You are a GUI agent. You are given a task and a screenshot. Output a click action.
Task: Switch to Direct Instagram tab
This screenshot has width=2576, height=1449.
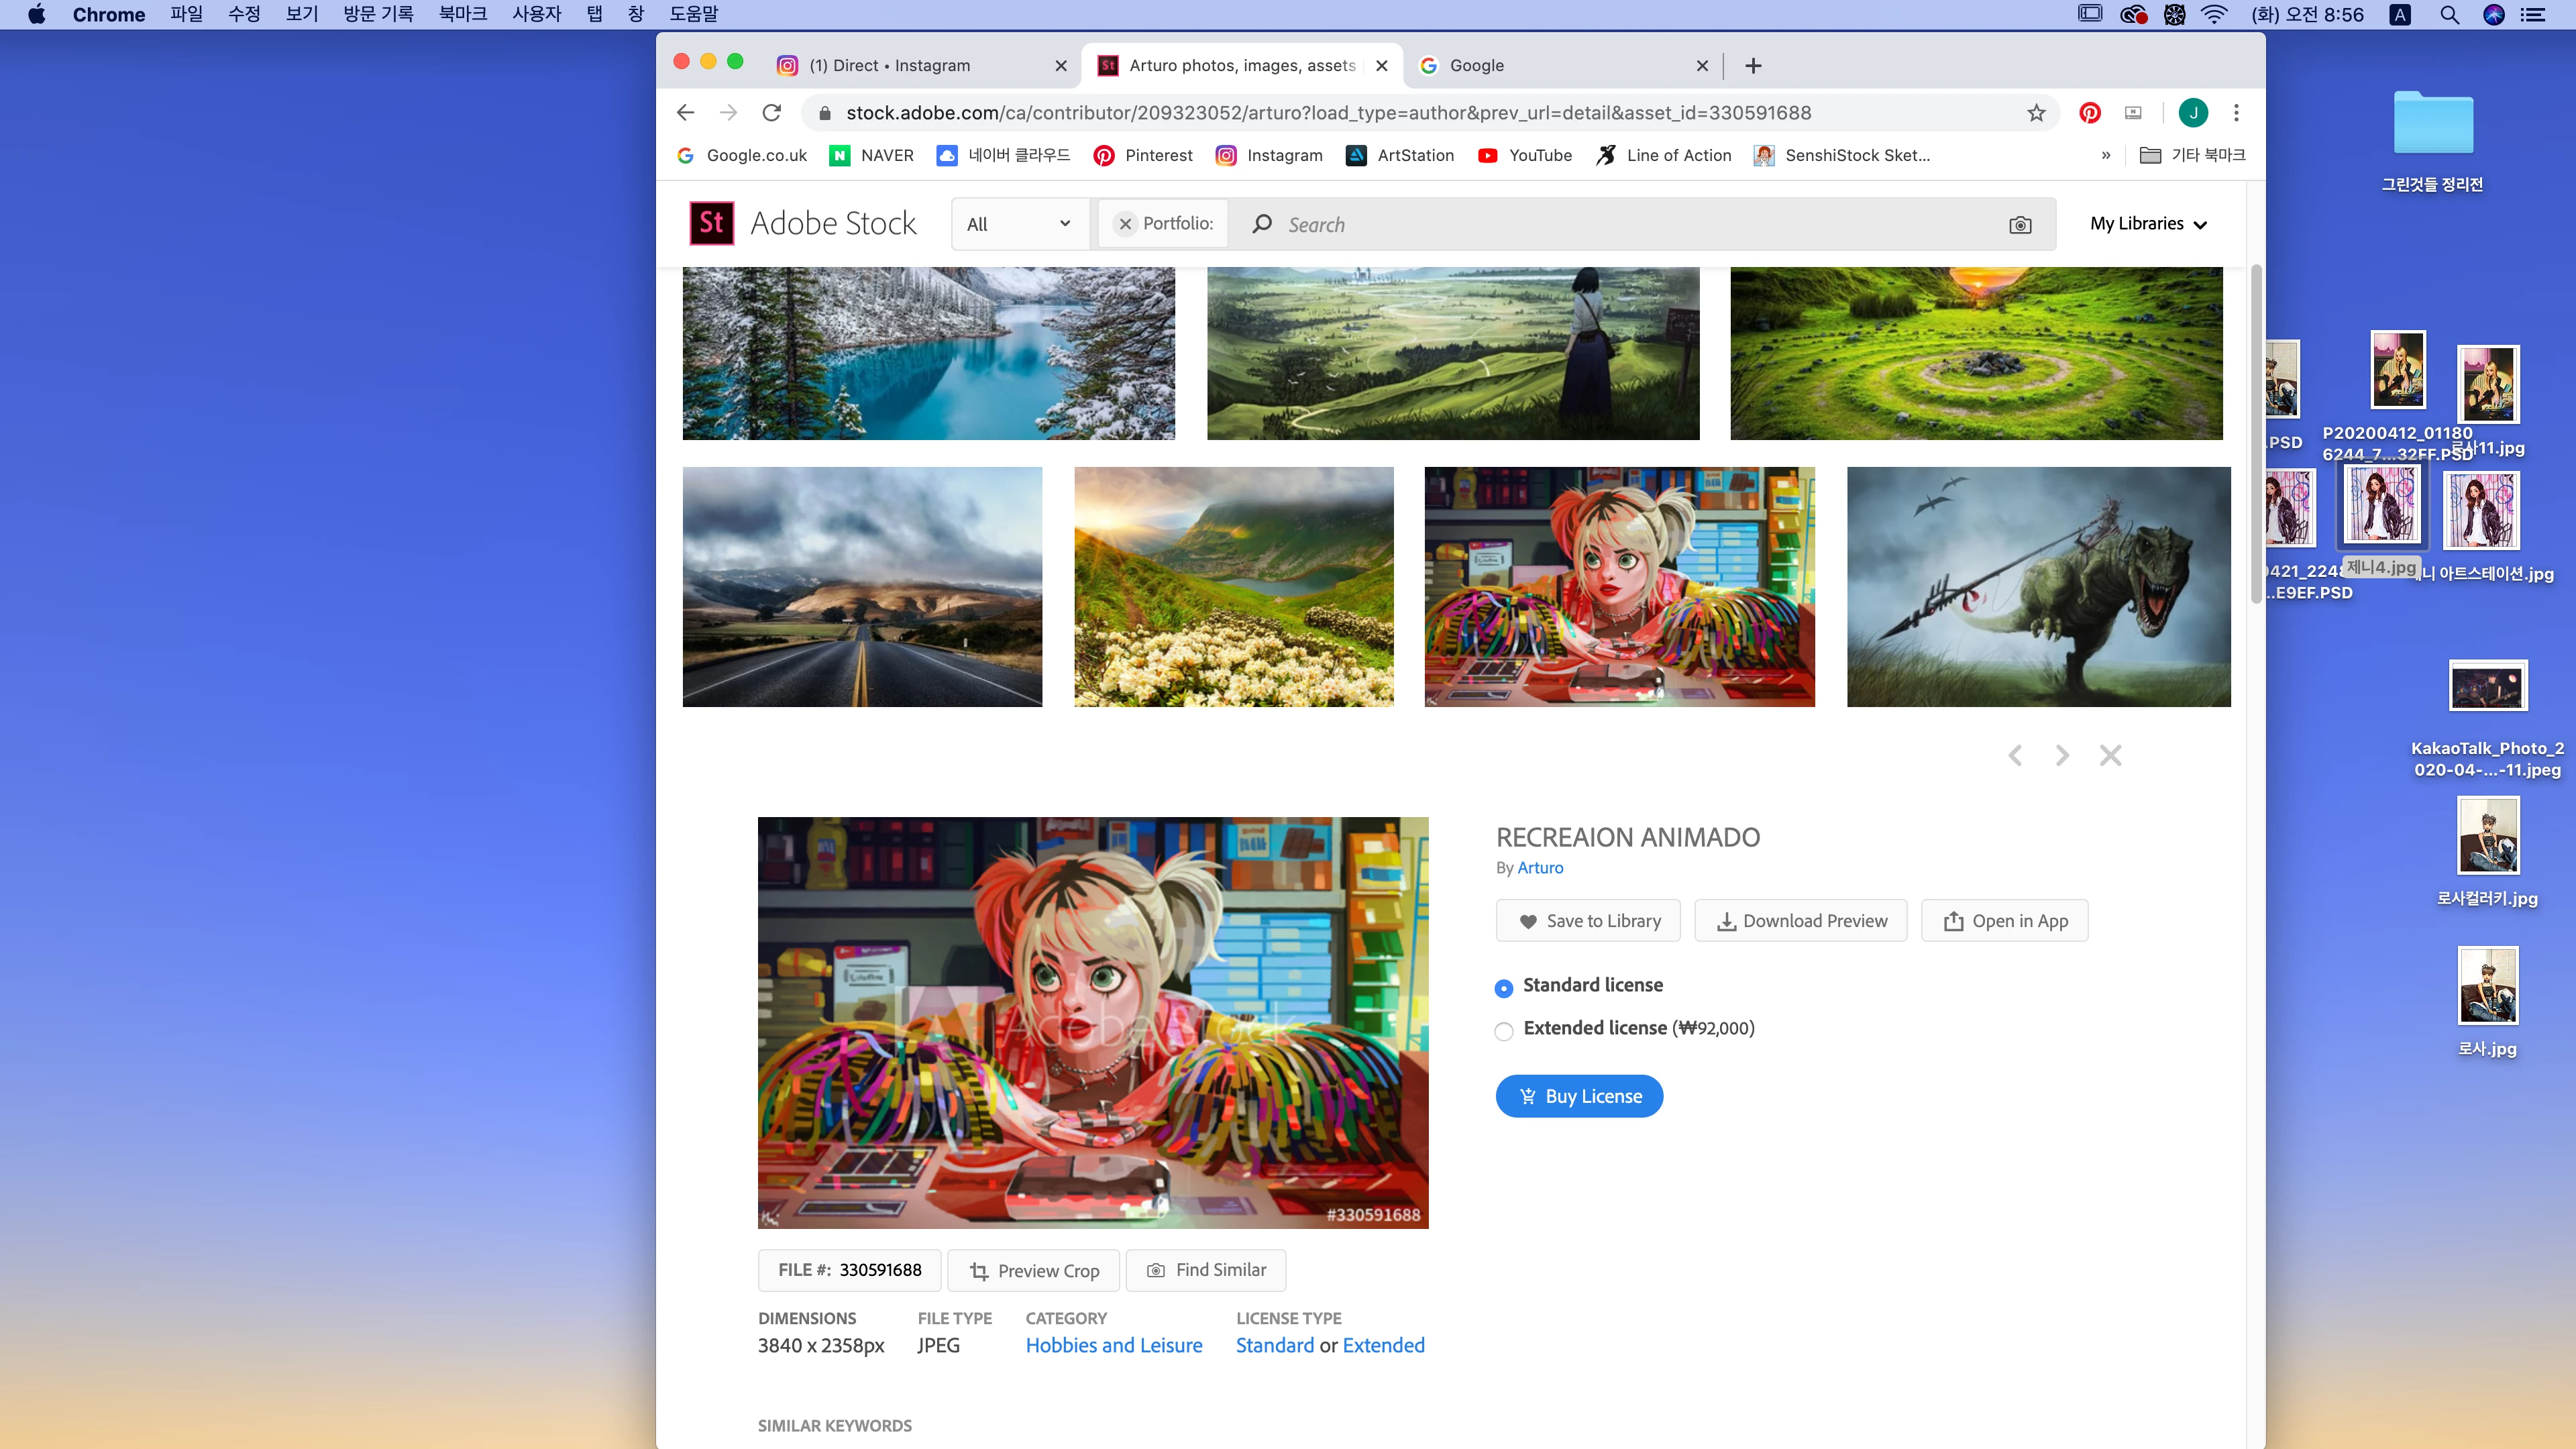click(x=889, y=65)
